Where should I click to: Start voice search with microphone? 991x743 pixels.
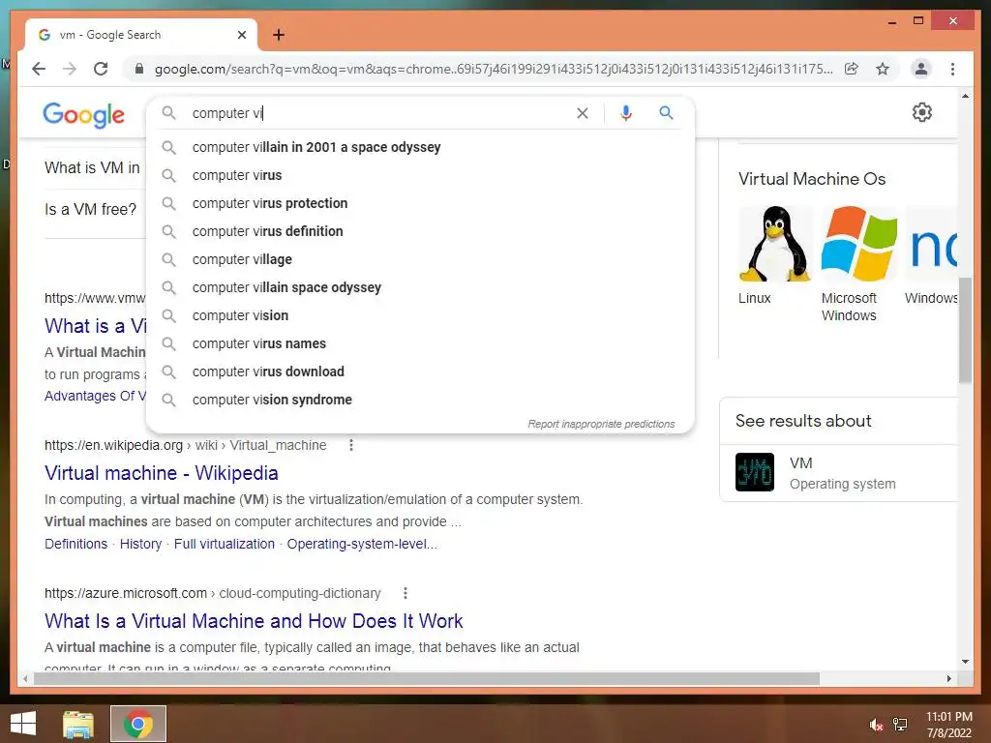click(626, 113)
